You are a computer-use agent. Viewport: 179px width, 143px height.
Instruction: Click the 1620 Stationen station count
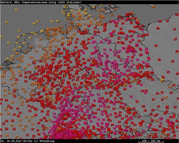point(70,2)
